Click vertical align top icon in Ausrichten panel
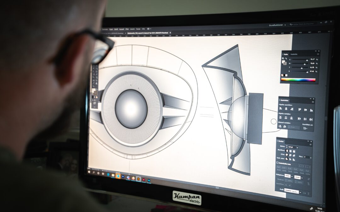 300,110
